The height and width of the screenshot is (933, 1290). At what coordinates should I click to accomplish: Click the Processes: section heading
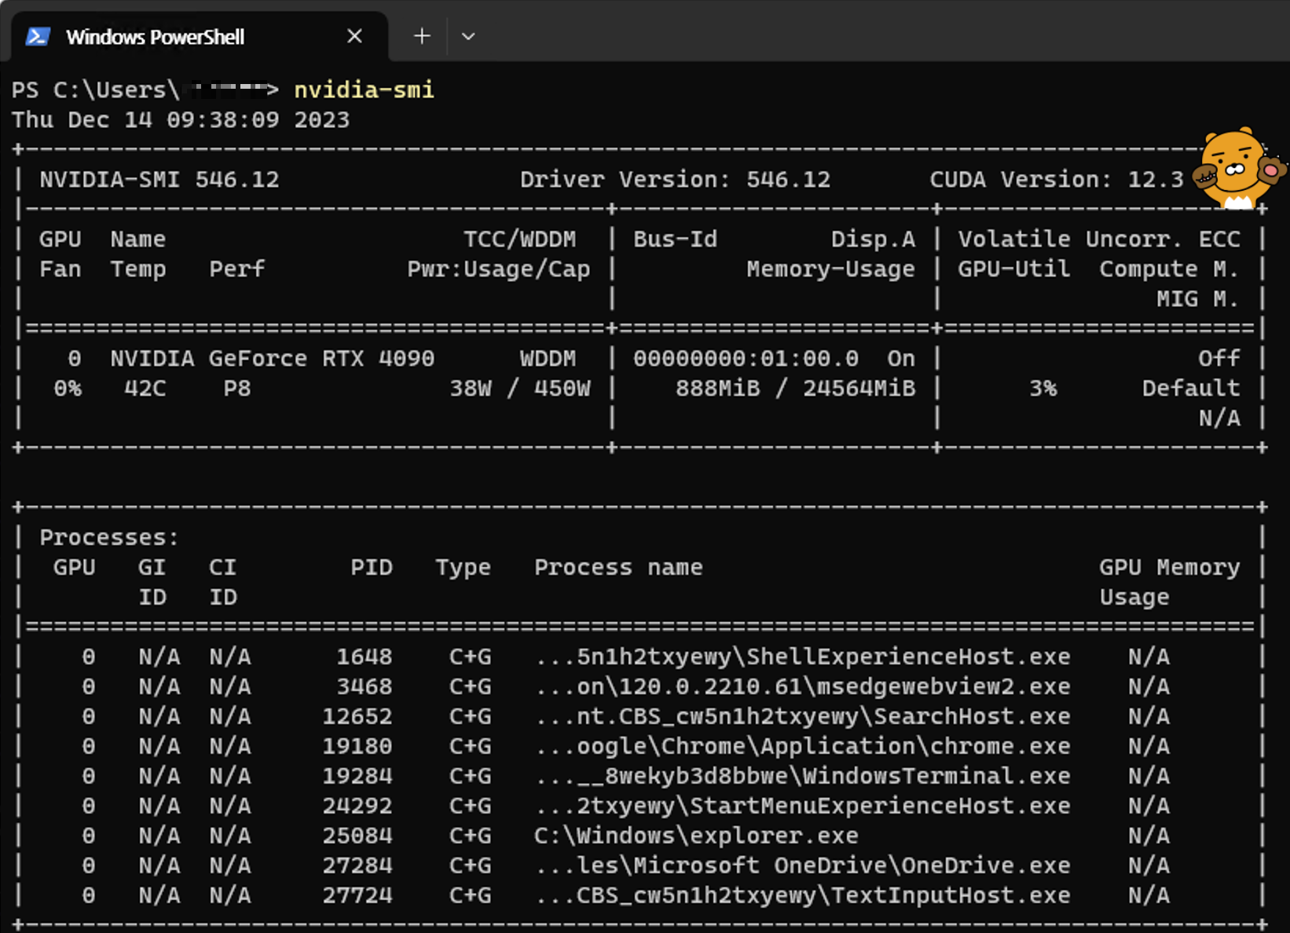109,538
